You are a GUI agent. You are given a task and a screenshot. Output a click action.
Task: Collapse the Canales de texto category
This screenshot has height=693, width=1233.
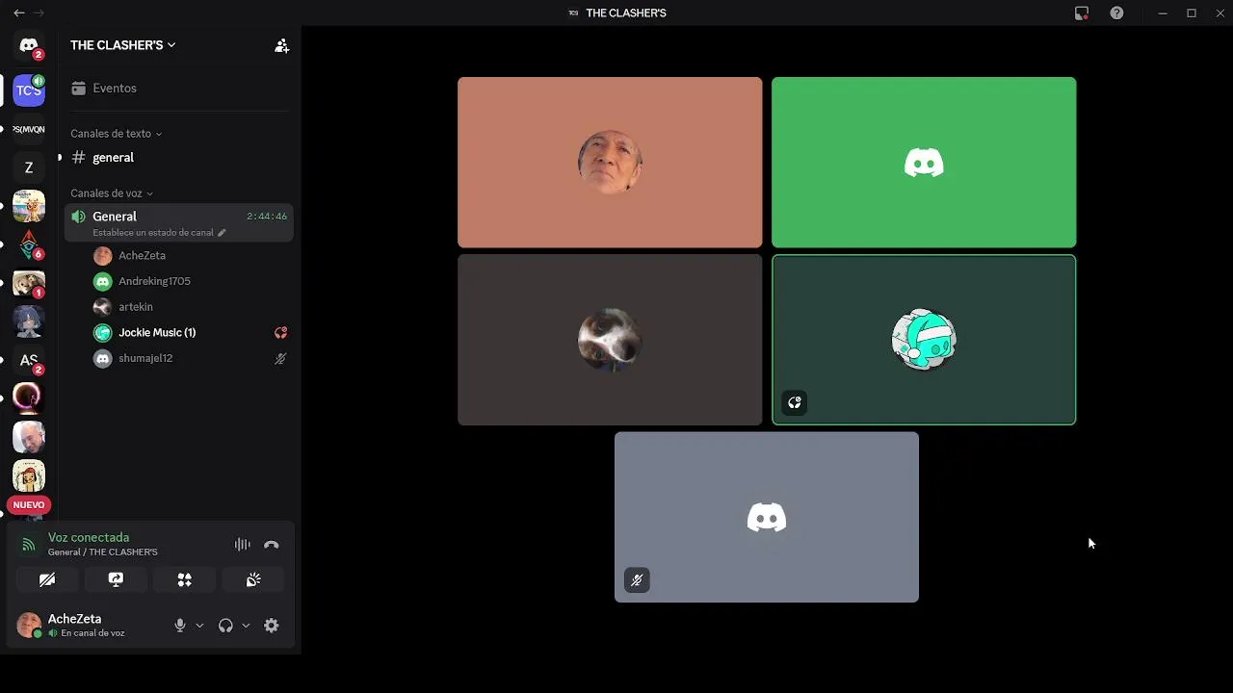click(116, 134)
